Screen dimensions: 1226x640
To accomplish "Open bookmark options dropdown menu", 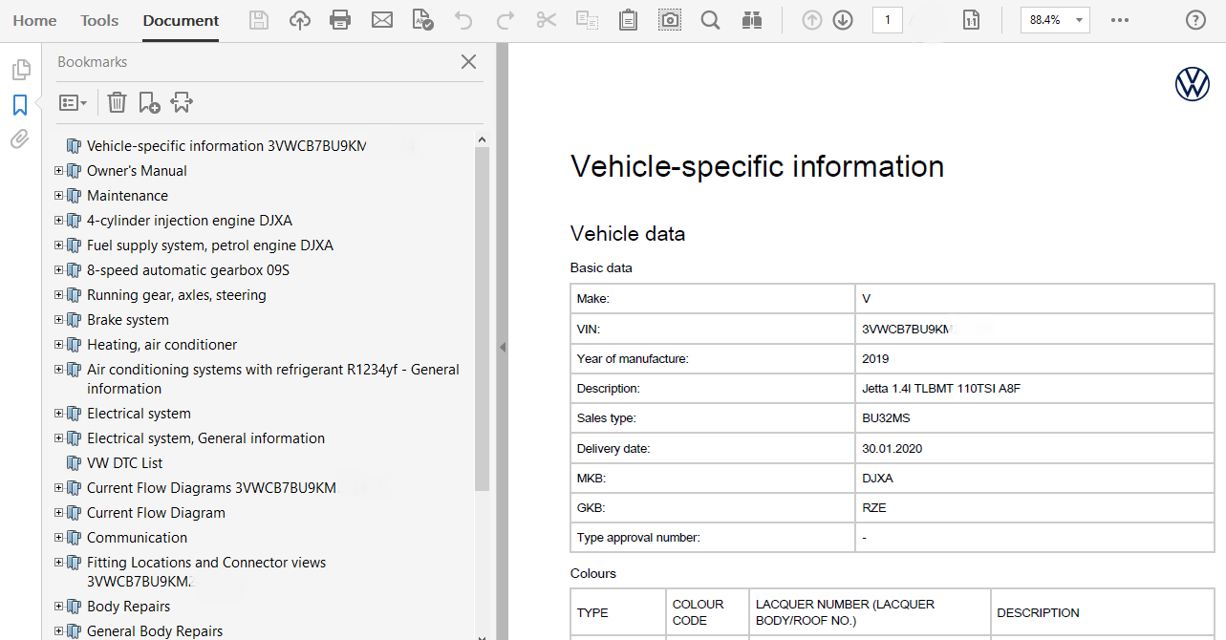I will tap(73, 102).
